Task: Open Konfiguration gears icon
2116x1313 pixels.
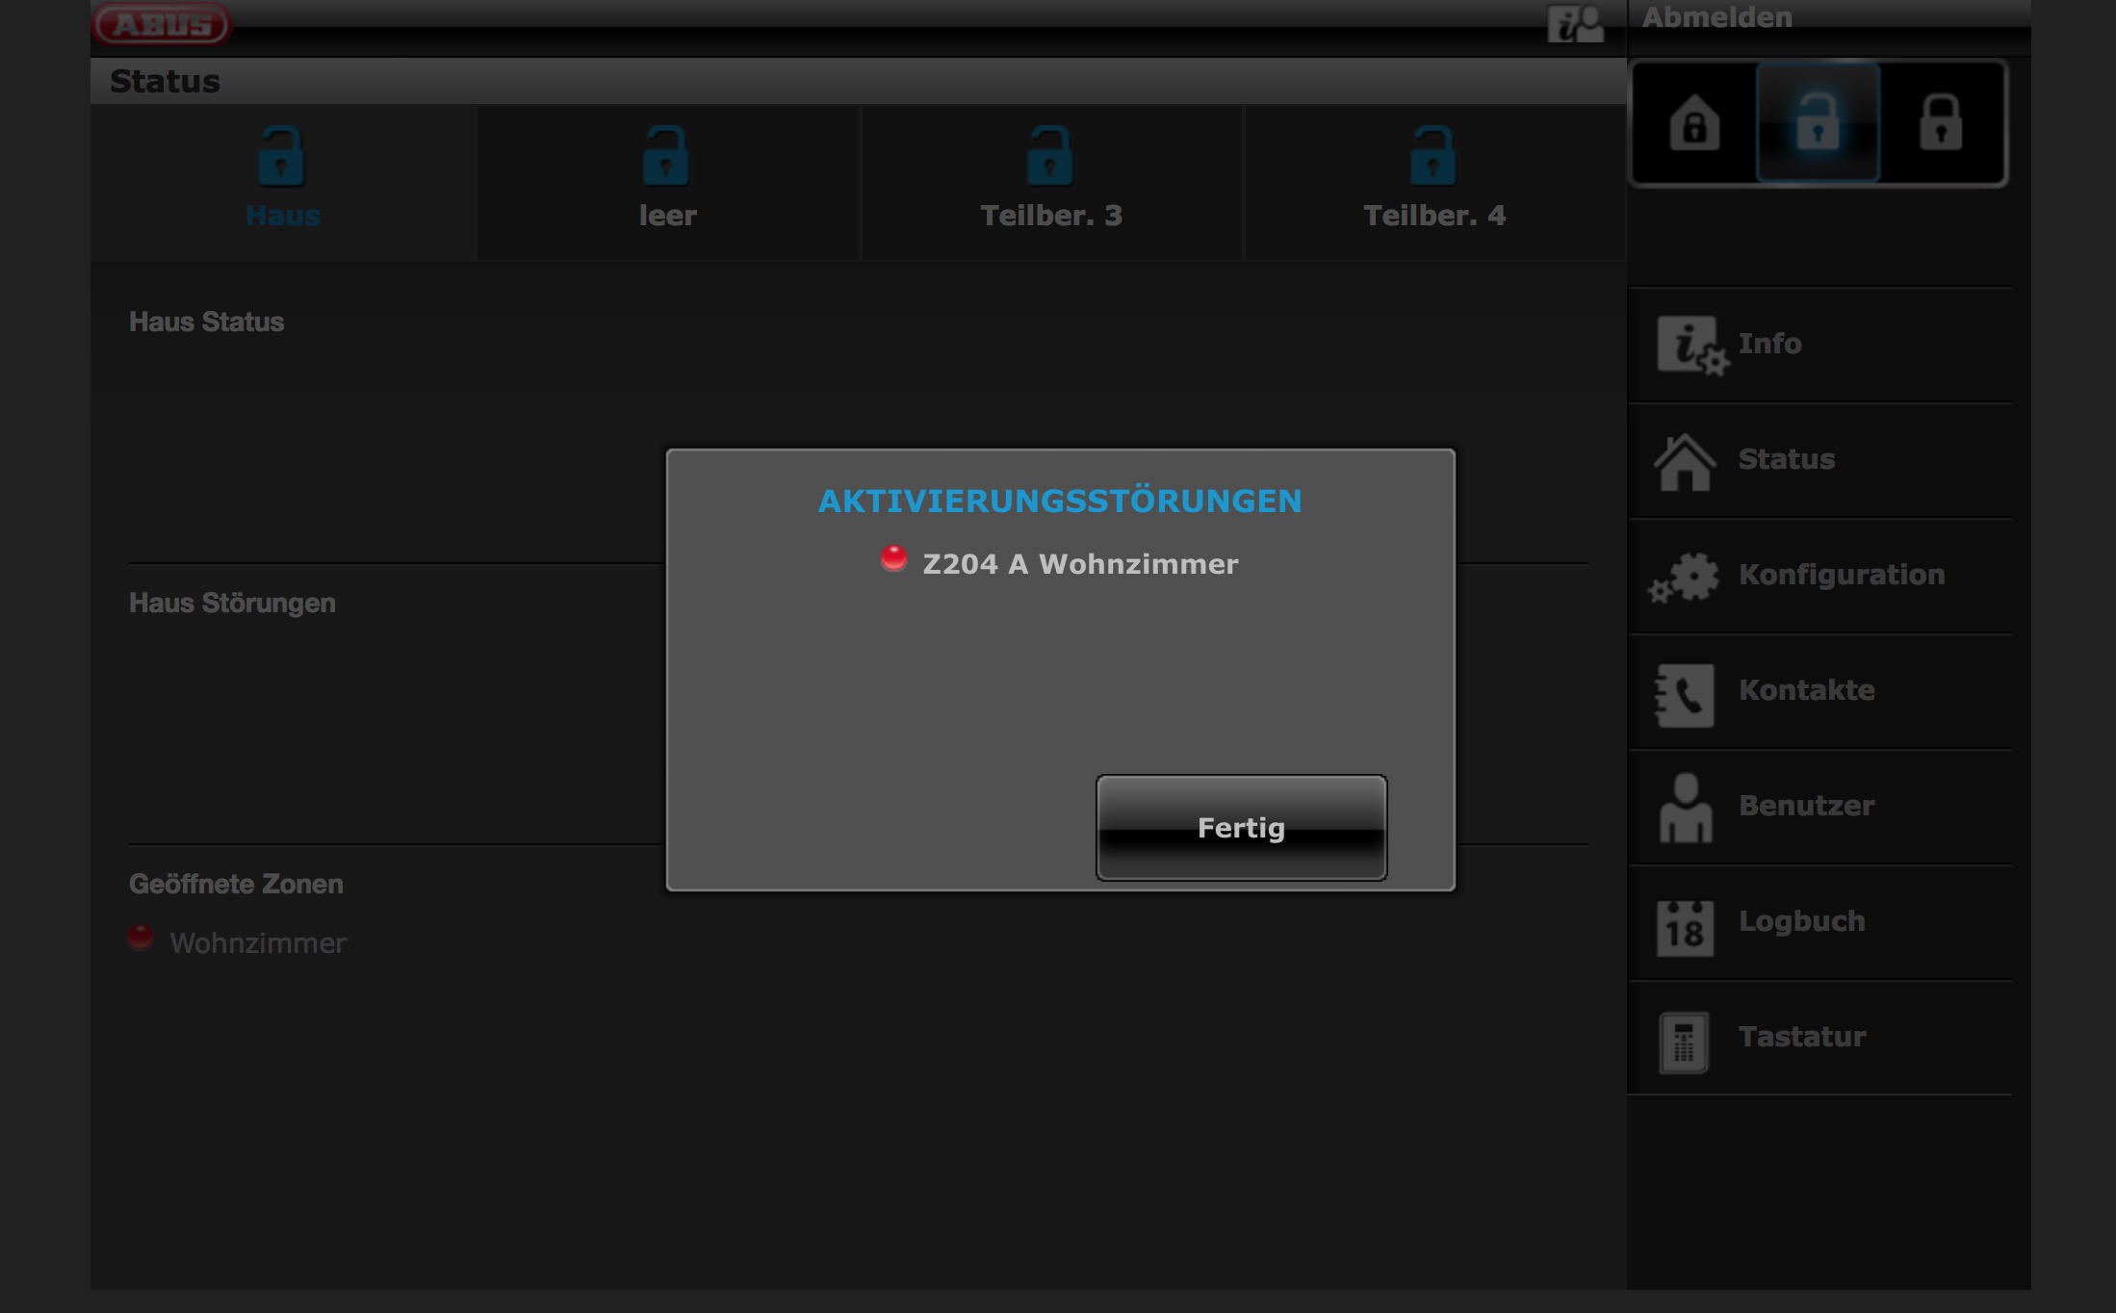Action: pos(1685,576)
